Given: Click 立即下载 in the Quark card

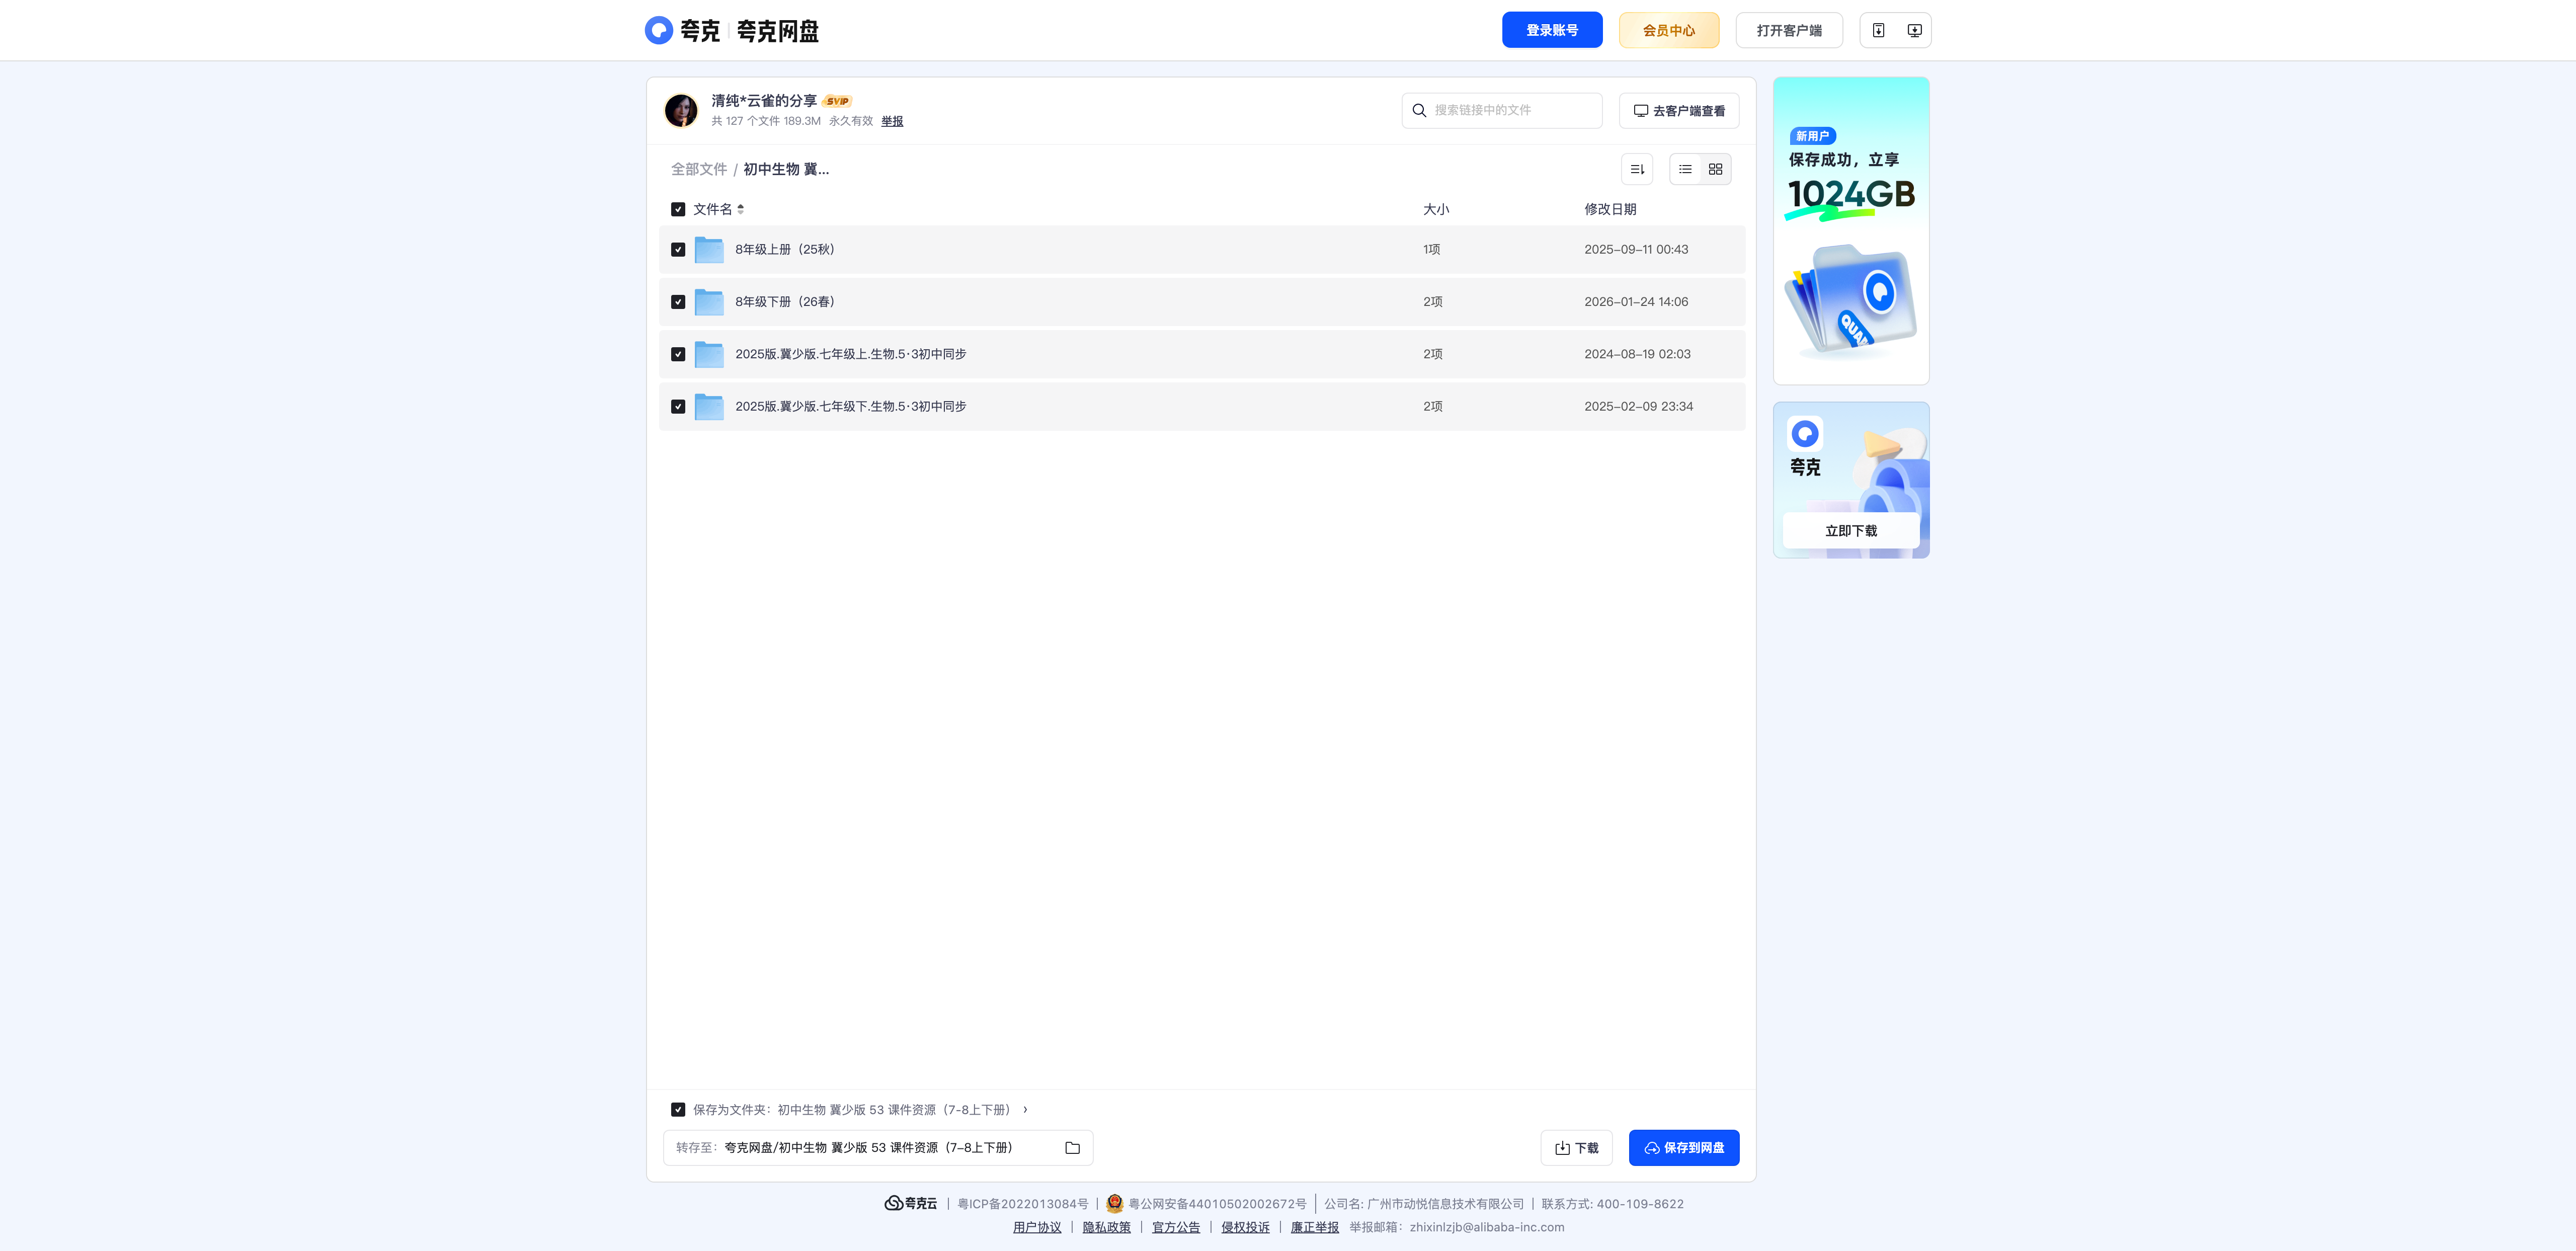Looking at the screenshot, I should click(1851, 531).
